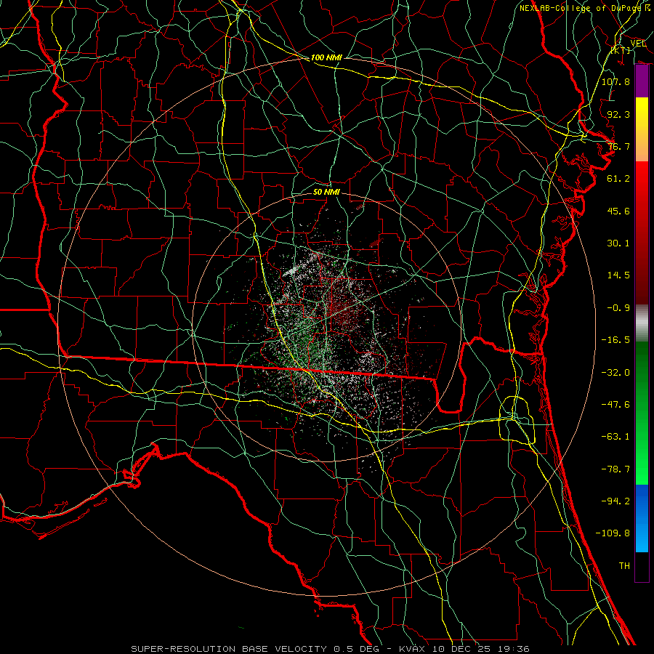Click the "[KT]" units label
The width and height of the screenshot is (654, 654).
(621, 50)
